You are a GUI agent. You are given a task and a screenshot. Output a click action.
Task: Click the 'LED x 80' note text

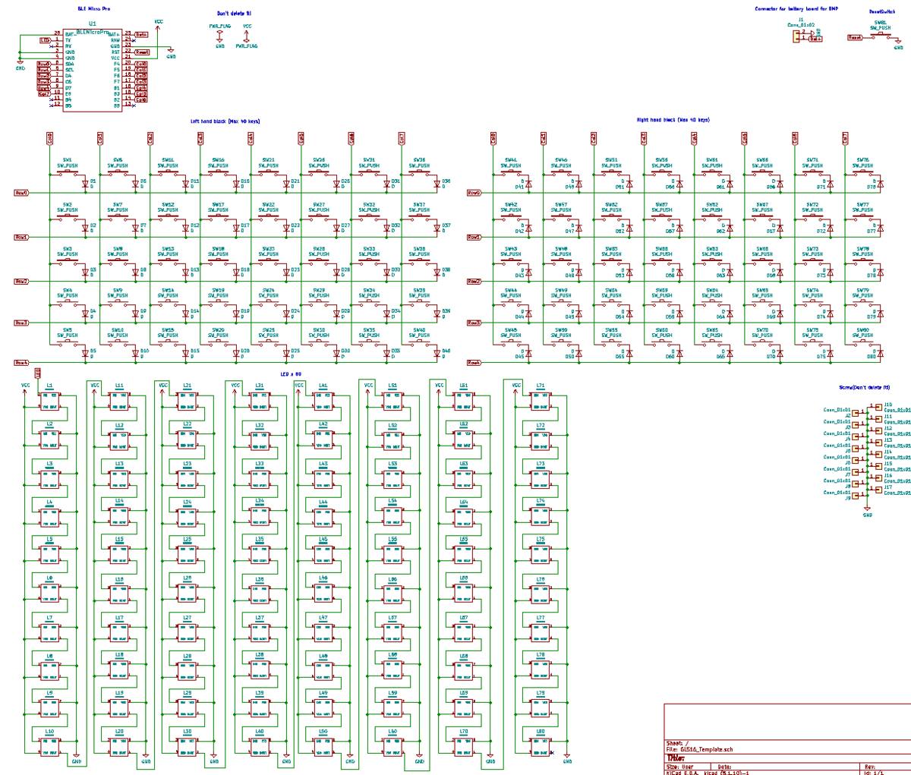pos(291,374)
